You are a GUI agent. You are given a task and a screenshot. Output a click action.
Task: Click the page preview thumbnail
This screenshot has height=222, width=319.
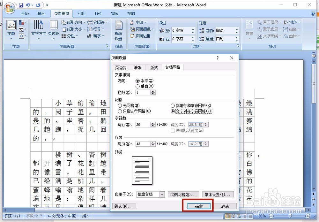tap(142, 171)
